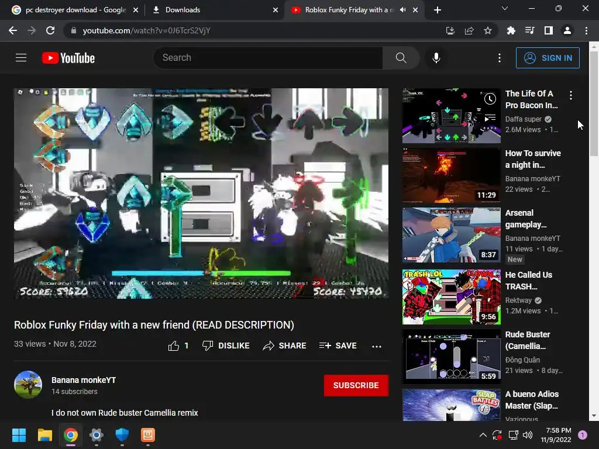Viewport: 599px width, 449px height.
Task: View site information lock icon
Action: point(74,30)
